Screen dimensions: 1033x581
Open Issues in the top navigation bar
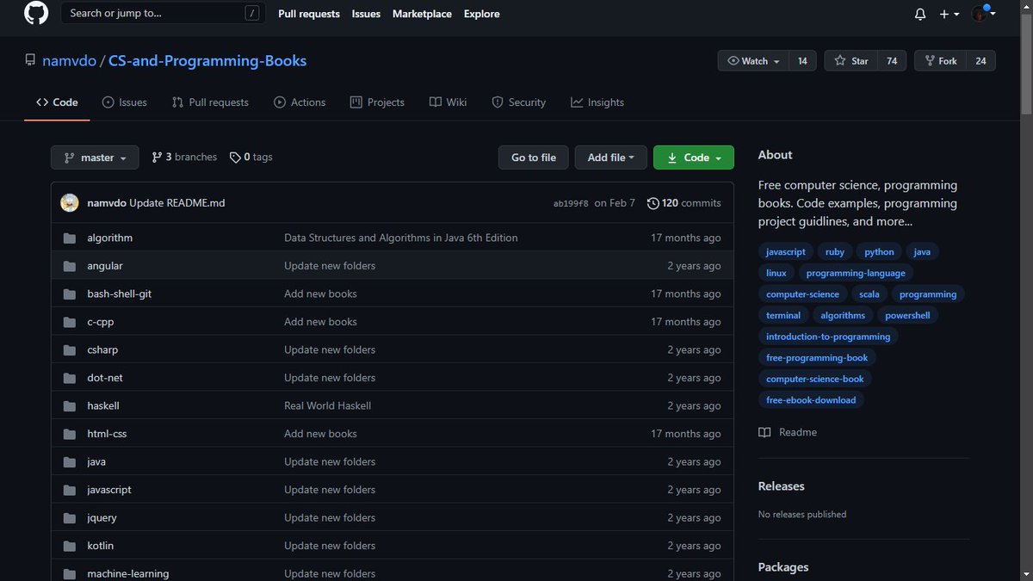coord(366,14)
